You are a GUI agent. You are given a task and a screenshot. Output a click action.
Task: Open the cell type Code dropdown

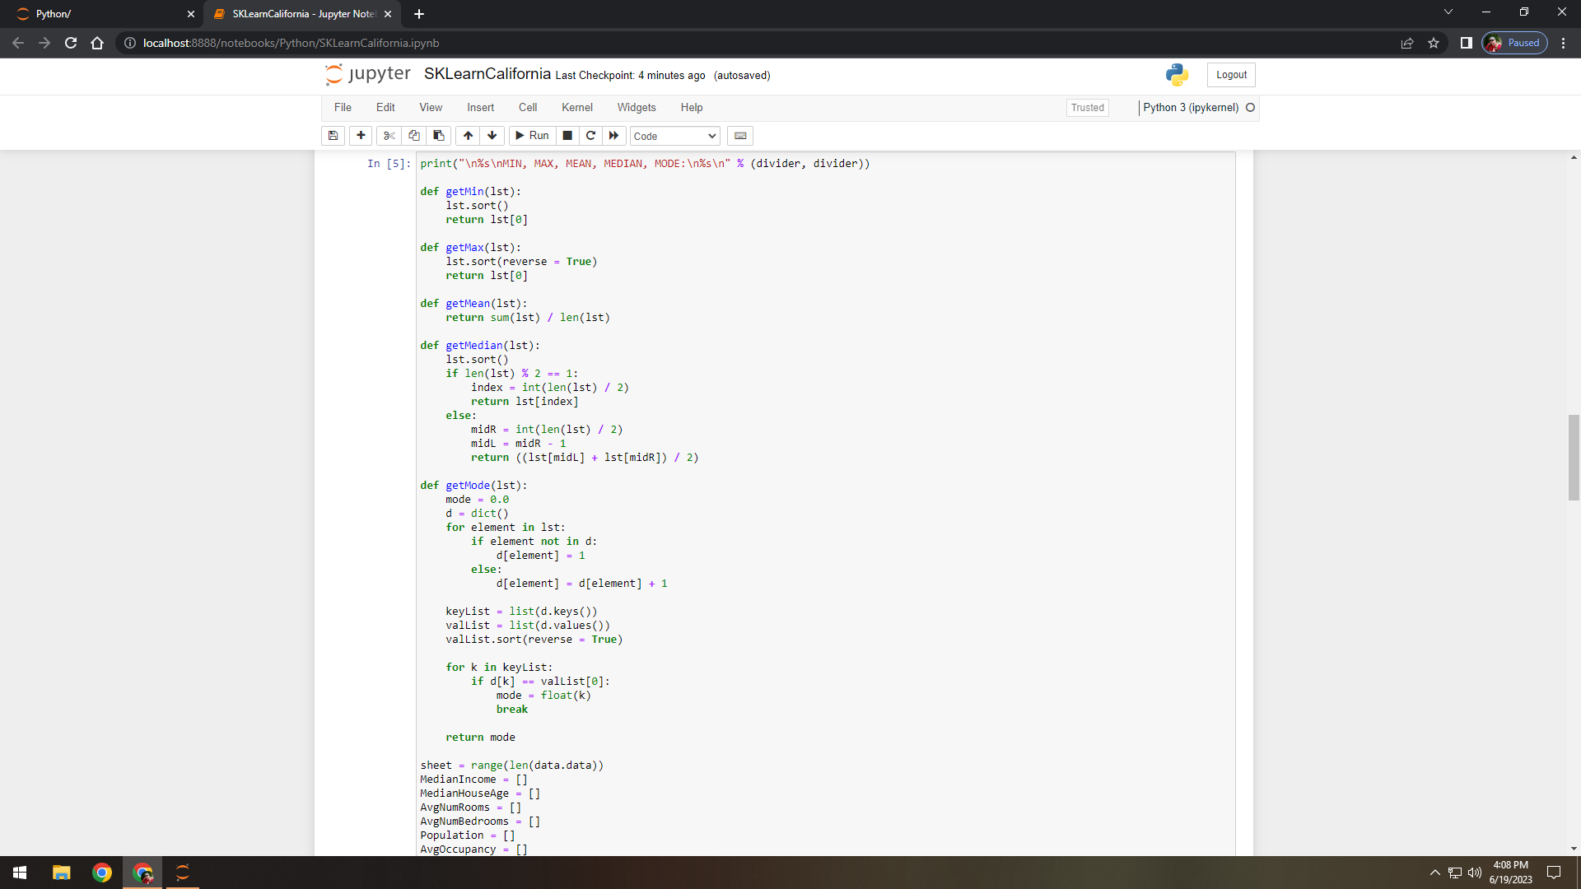pos(674,137)
